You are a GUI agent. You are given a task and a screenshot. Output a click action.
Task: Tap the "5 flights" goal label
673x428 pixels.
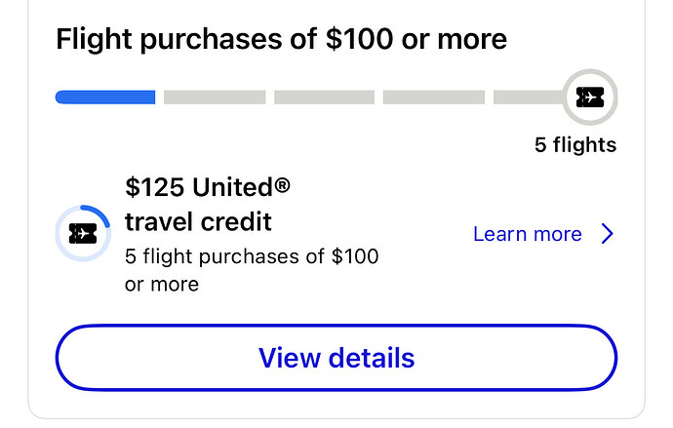575,145
